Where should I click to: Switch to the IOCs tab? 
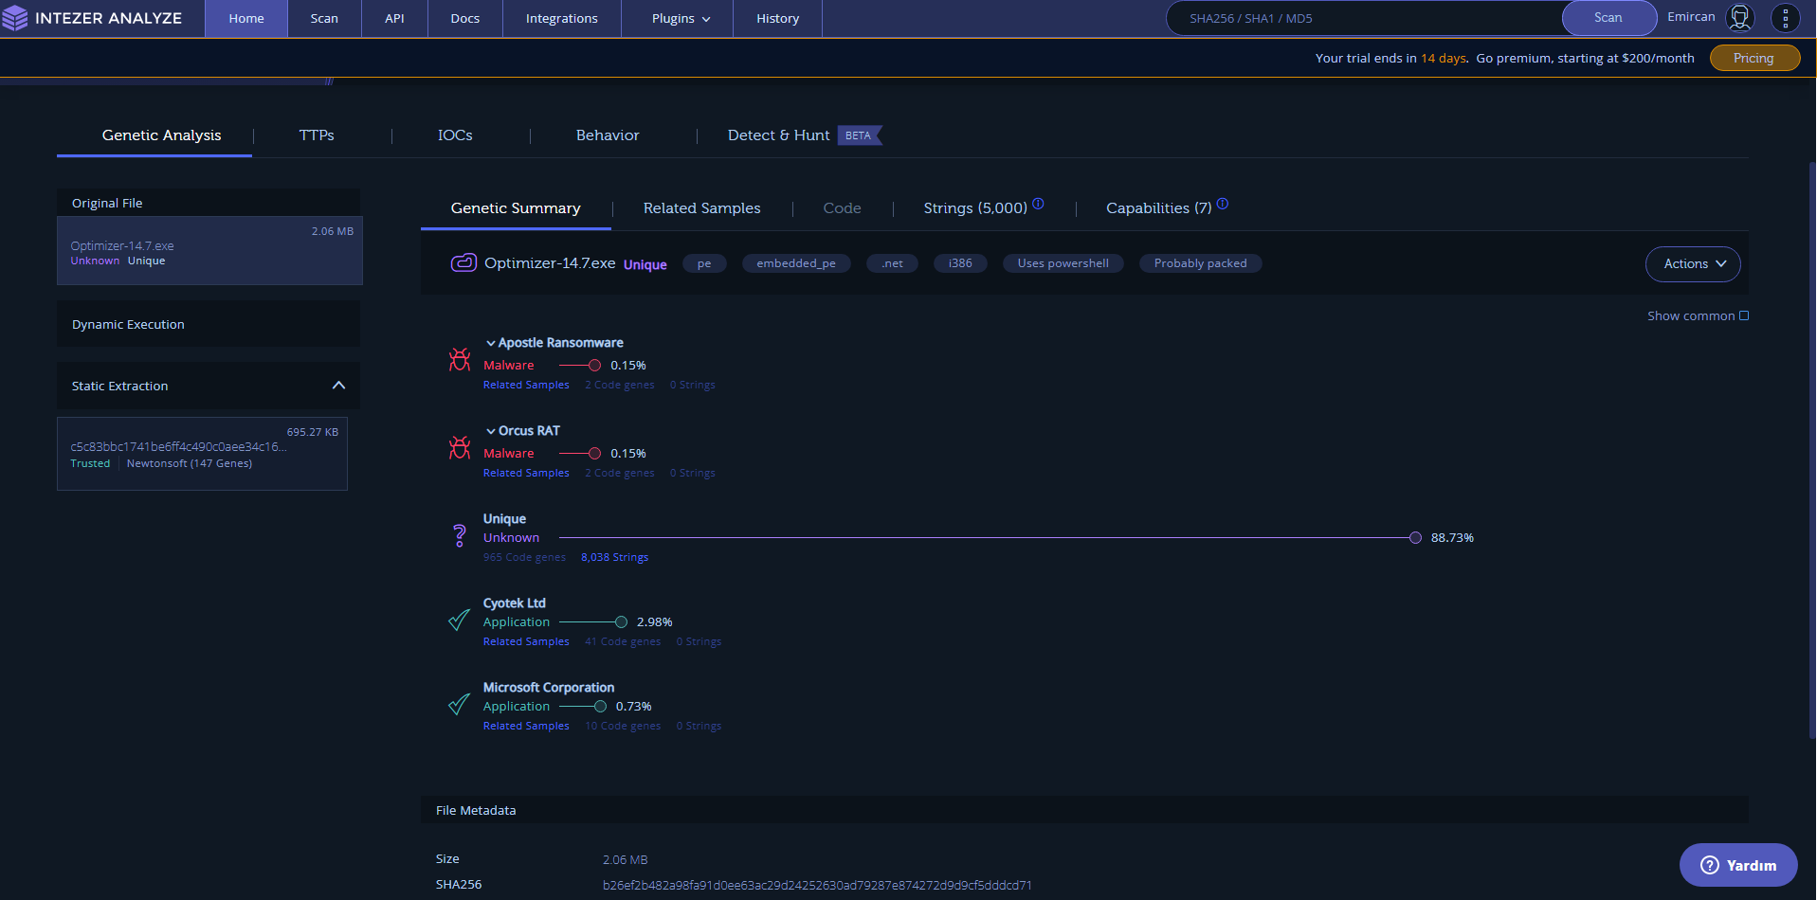coord(455,135)
